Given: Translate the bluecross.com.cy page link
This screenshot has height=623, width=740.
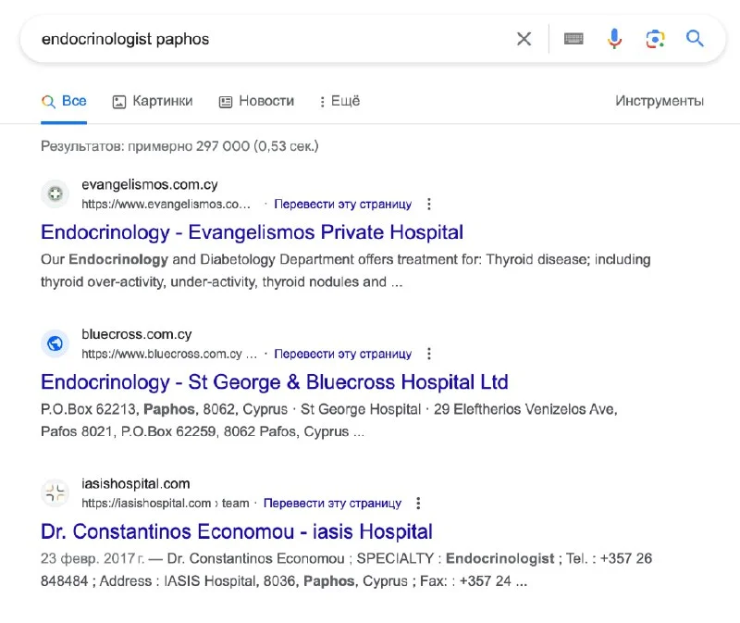Looking at the screenshot, I should click(342, 354).
